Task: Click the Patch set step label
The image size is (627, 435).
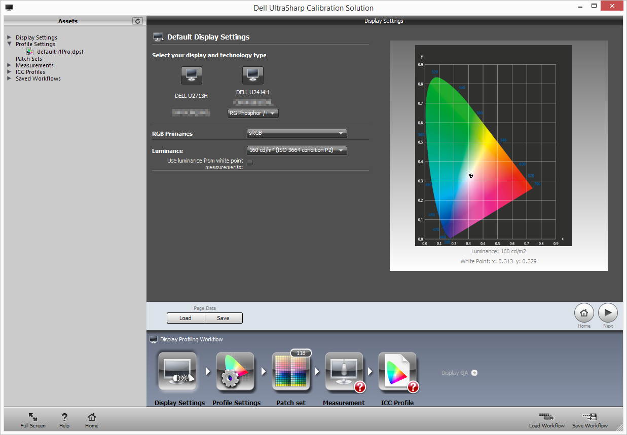Action: (x=291, y=403)
